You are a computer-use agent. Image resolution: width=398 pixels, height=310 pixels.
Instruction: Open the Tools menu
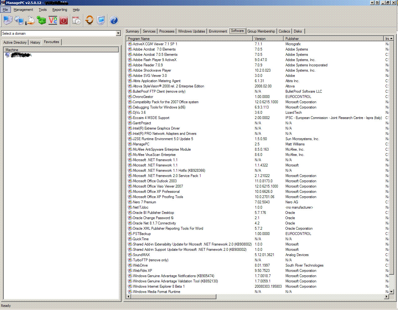click(x=43, y=10)
